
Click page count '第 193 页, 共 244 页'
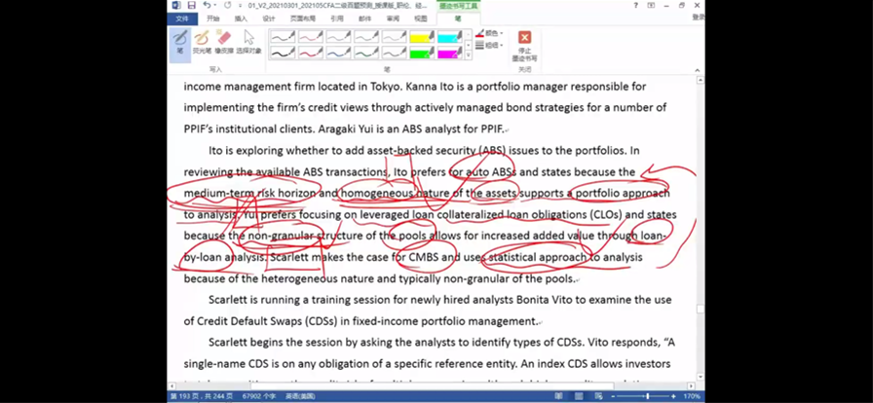204,396
